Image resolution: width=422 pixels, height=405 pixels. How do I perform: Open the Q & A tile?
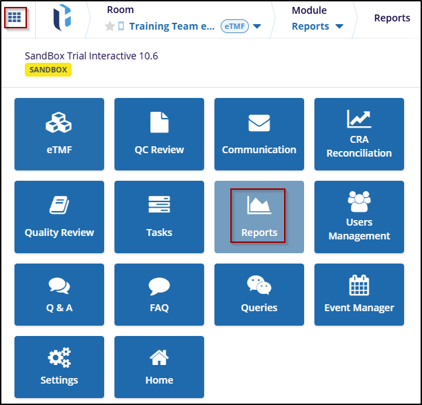coord(59,294)
